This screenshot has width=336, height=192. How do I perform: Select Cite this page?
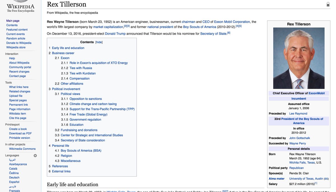pos(18,118)
